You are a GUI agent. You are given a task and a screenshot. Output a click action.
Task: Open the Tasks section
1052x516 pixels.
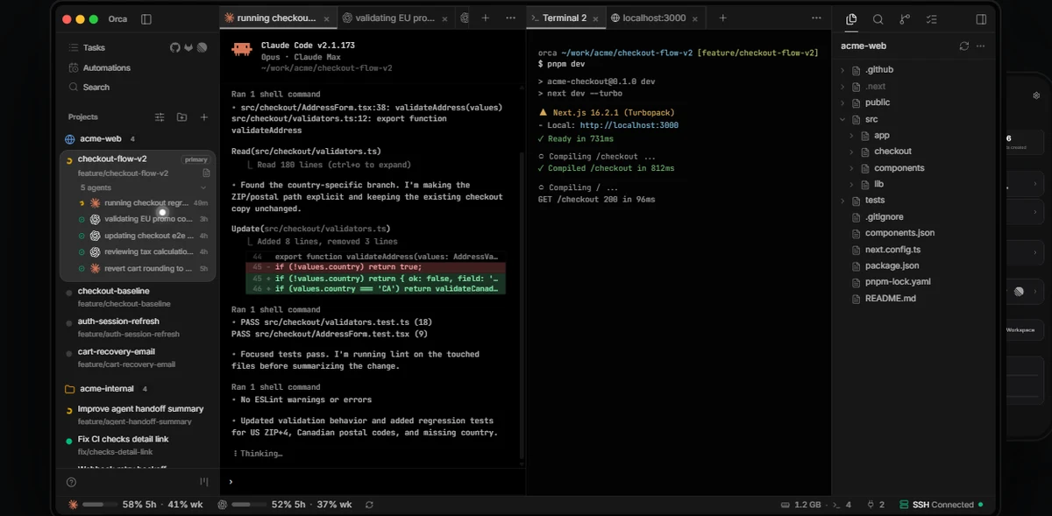point(95,47)
